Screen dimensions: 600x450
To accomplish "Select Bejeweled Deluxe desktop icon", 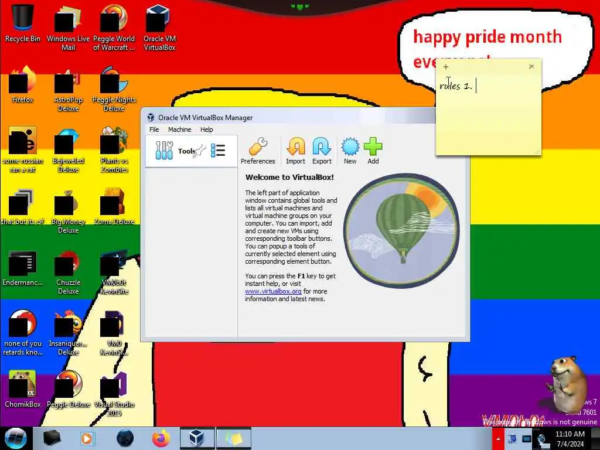I will pyautogui.click(x=68, y=149).
